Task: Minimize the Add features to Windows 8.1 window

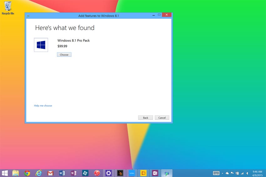Action: point(154,15)
